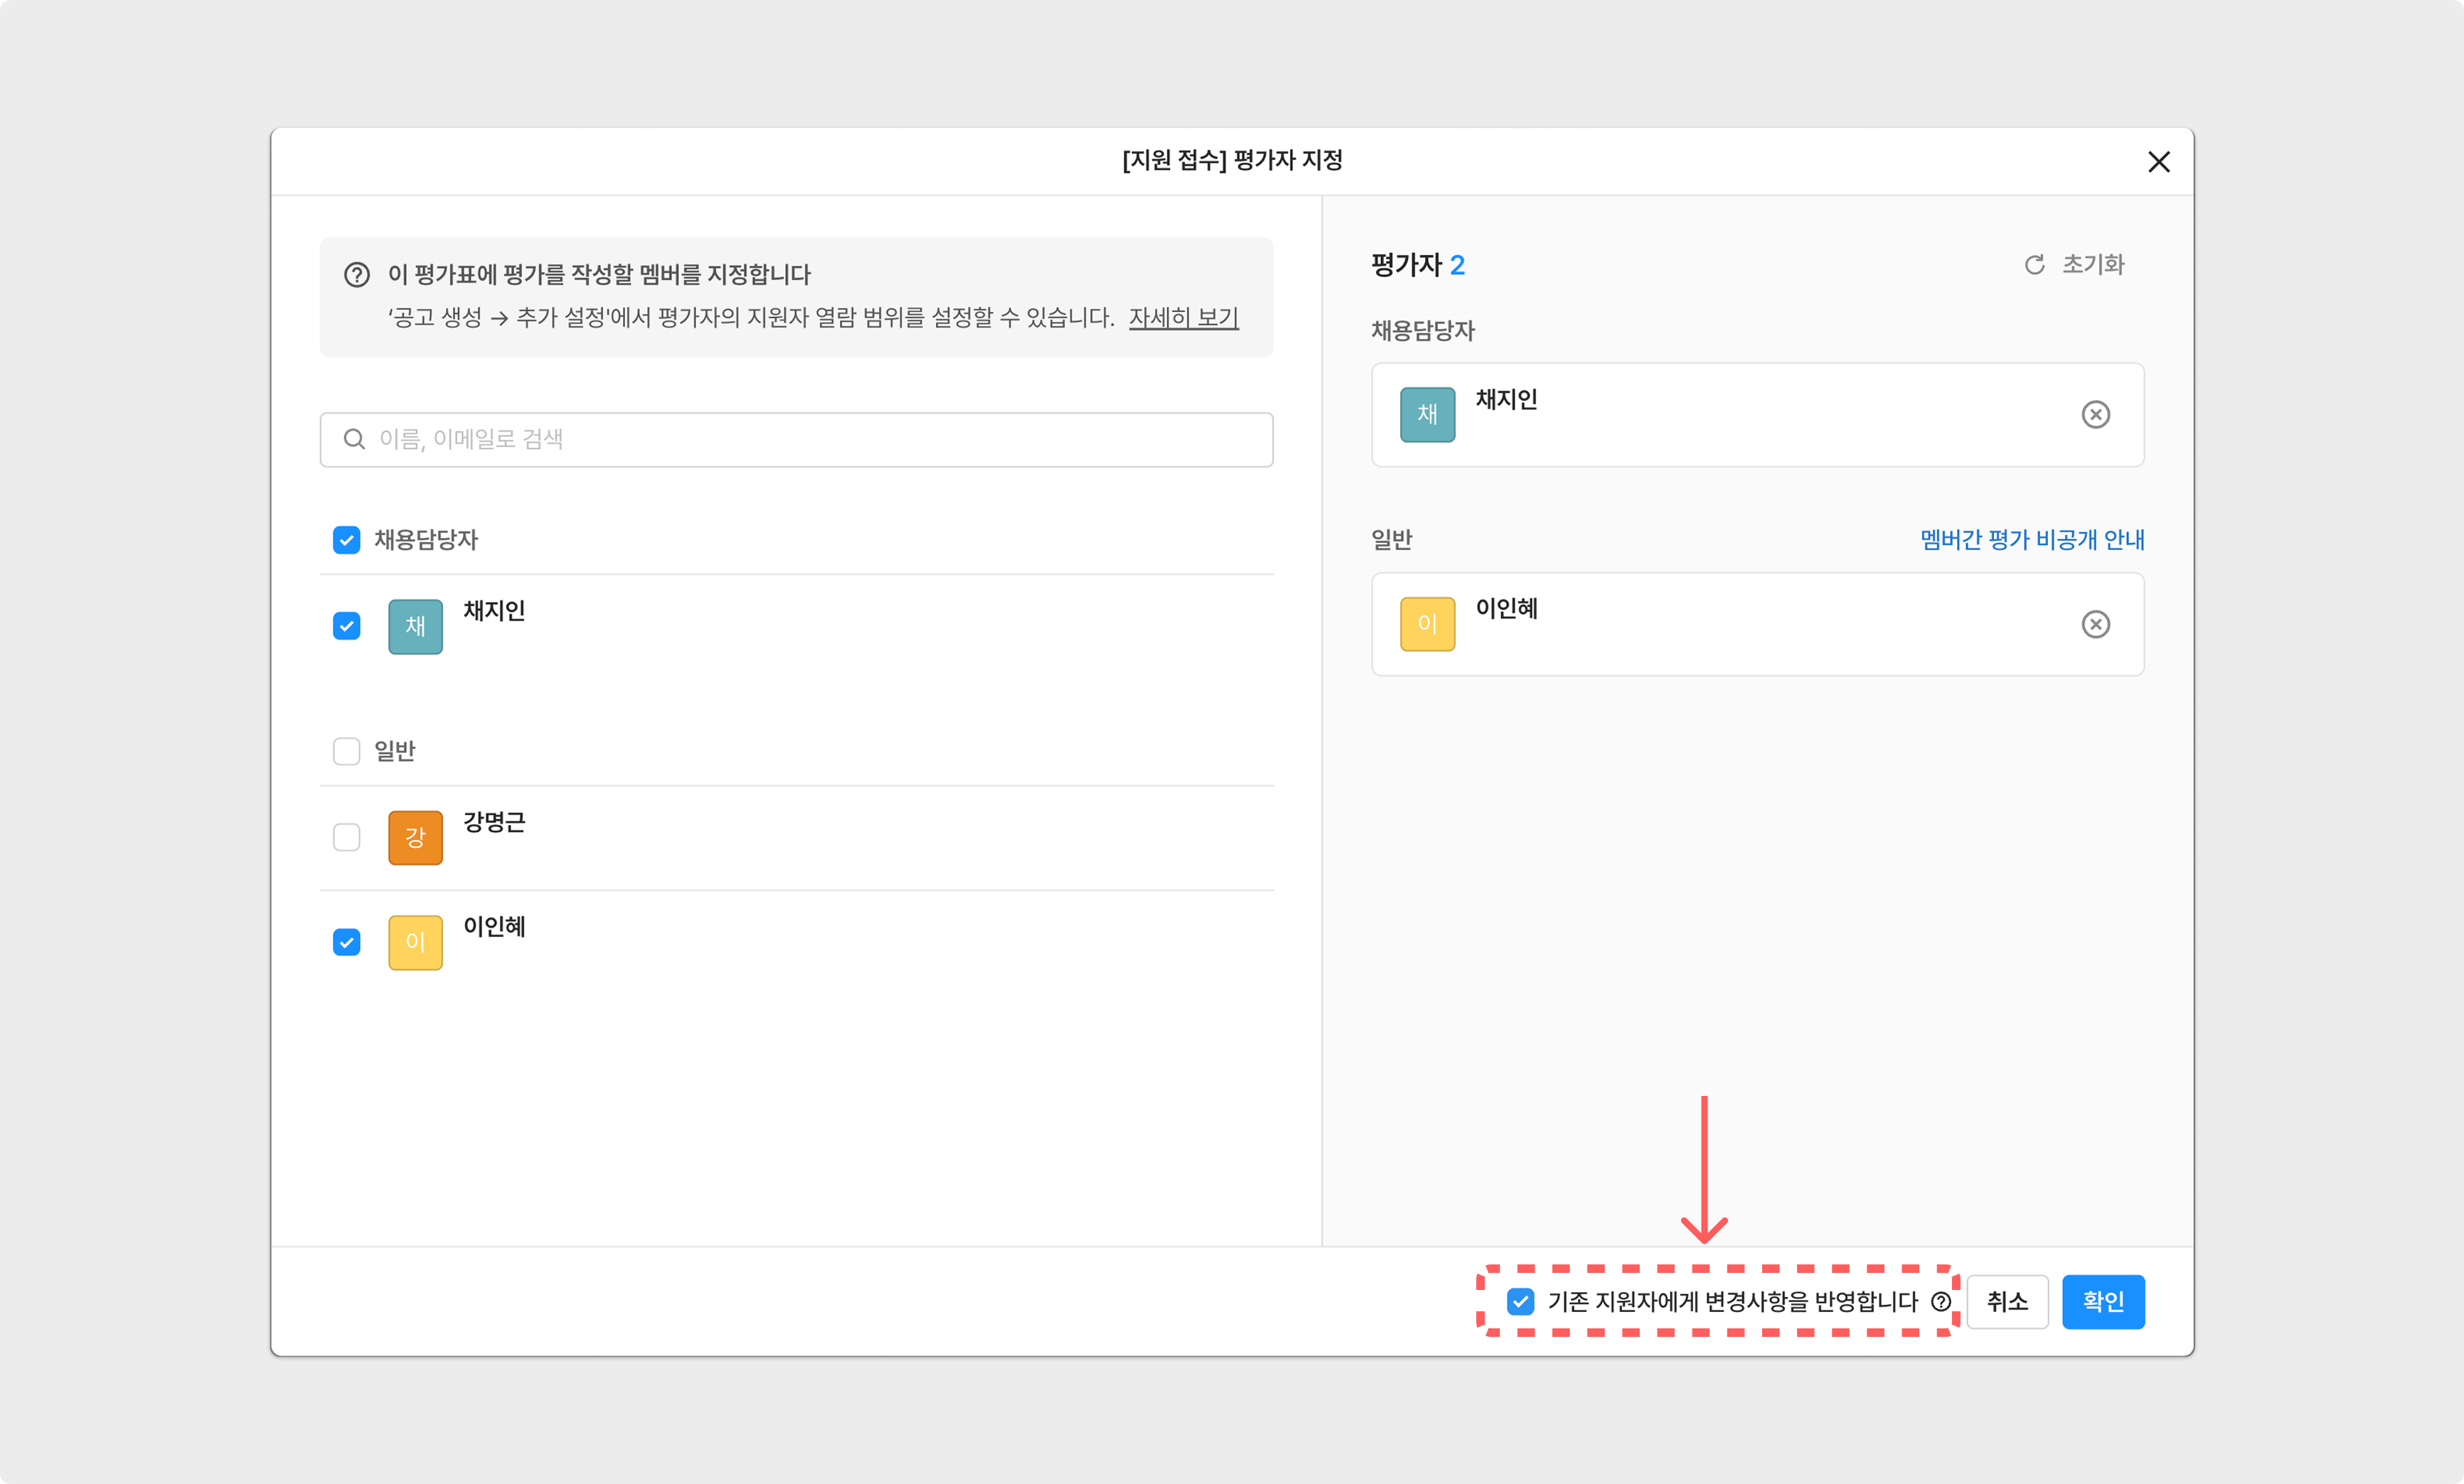Uncheck 채지인 checkbox in member list
This screenshot has width=2464, height=1484.
(346, 627)
